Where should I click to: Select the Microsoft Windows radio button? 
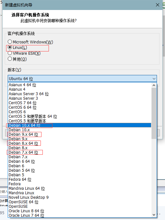(10, 42)
